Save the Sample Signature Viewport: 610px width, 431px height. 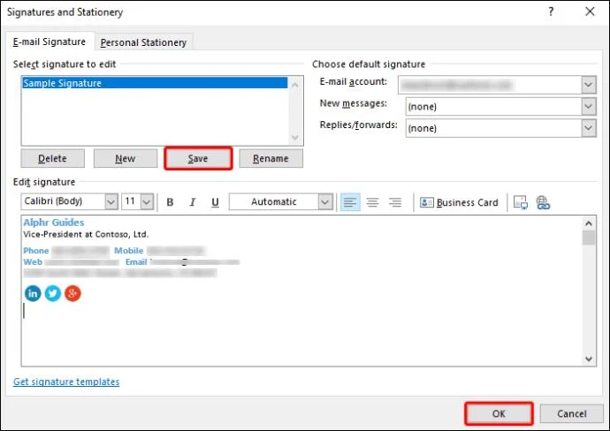[198, 158]
